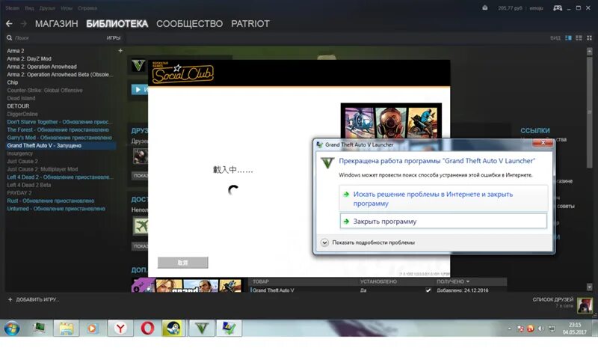Toggle the installed checkbox for Grand Theft Auto V
The image size is (598, 348).
pos(428,290)
